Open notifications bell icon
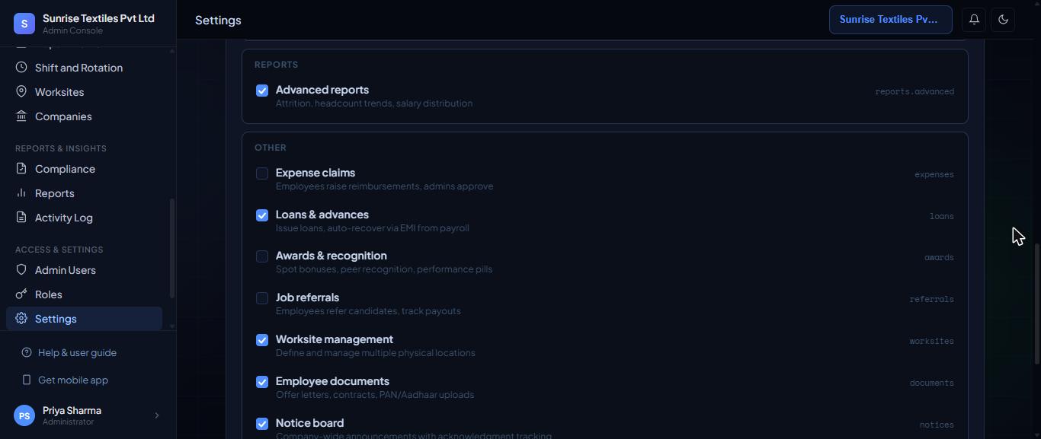The image size is (1041, 439). click(974, 20)
